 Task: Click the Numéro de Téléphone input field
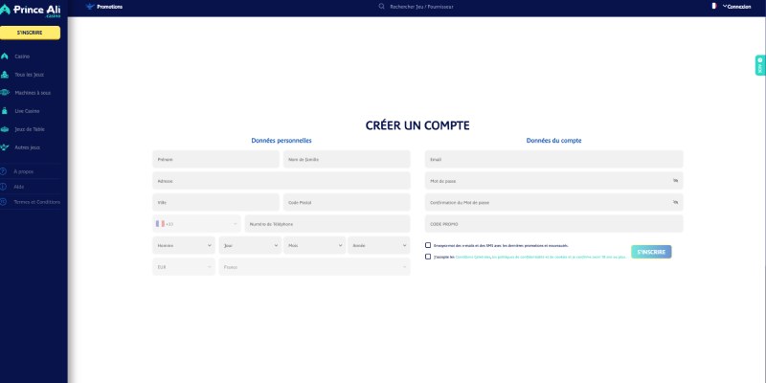pos(327,224)
